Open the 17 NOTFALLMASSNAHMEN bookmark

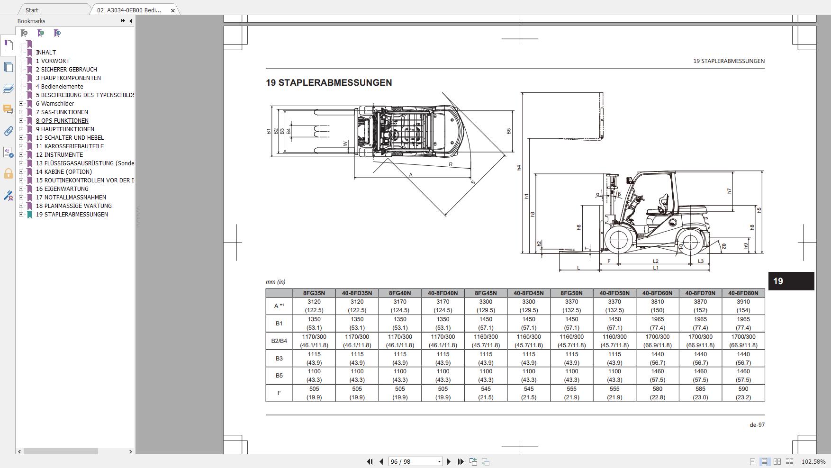pyautogui.click(x=71, y=197)
